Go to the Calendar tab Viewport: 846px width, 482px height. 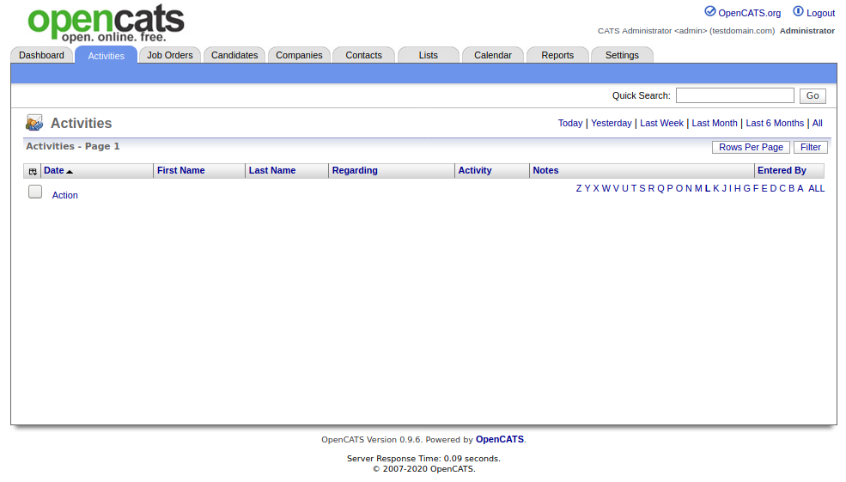493,55
